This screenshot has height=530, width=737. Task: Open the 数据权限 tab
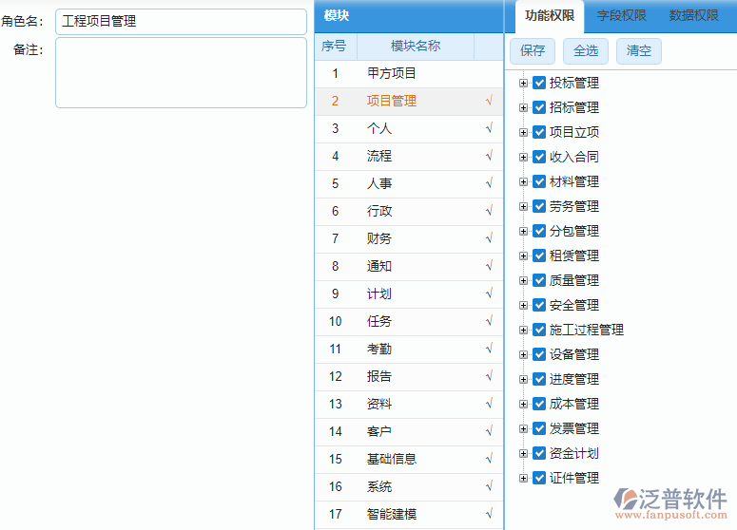point(693,15)
